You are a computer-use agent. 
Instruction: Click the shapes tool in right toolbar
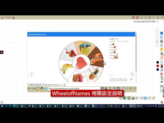[162, 74]
